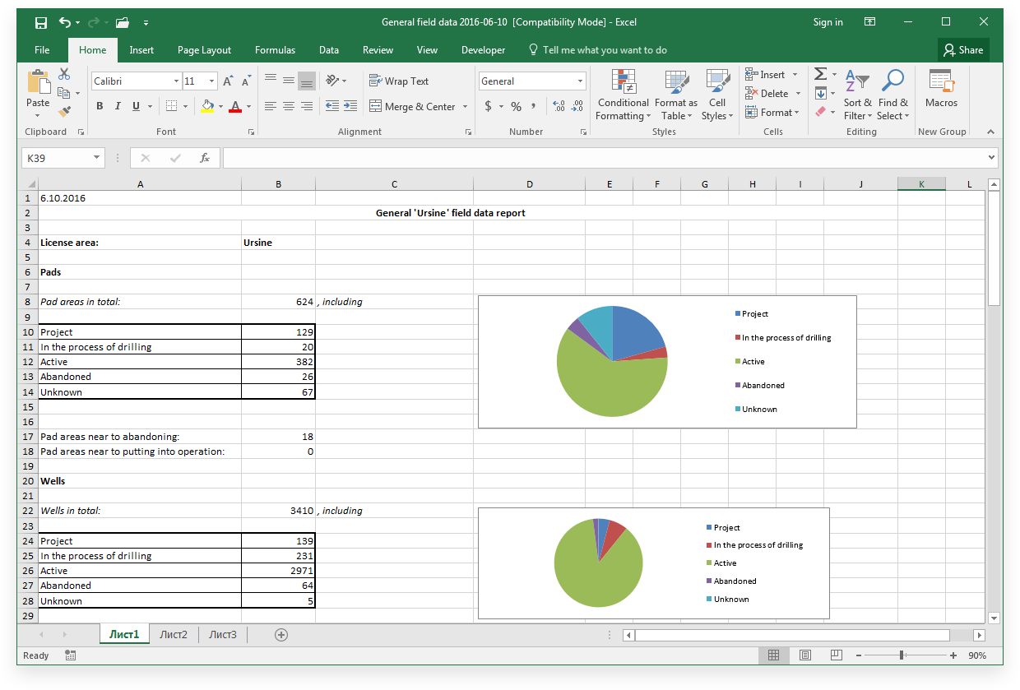Switch to sheet Лист2
Viewport: 1020px width, 690px height.
[x=174, y=634]
